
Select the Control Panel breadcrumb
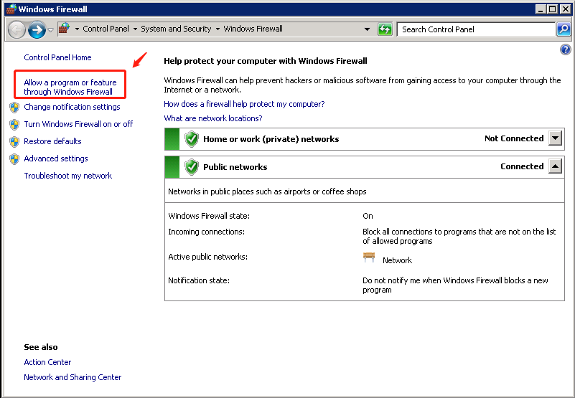106,29
